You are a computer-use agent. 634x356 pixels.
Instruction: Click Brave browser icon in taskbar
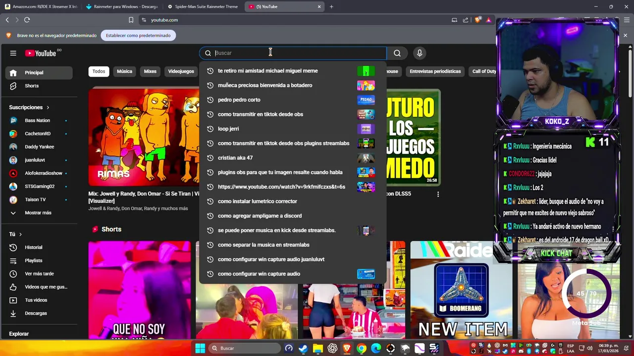(347, 349)
